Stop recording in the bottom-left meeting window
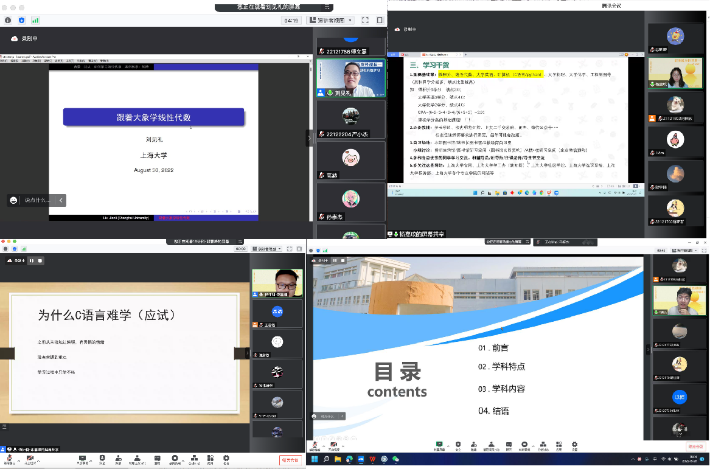Image resolution: width=710 pixels, height=469 pixels. coord(40,260)
